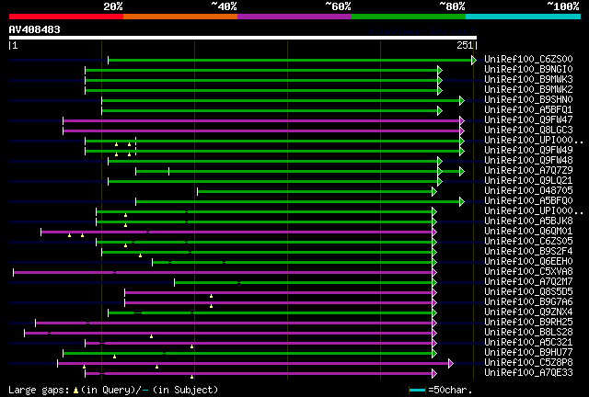
Task: Select the UniRef100_A7Q2M7 label
Action: 528,281
